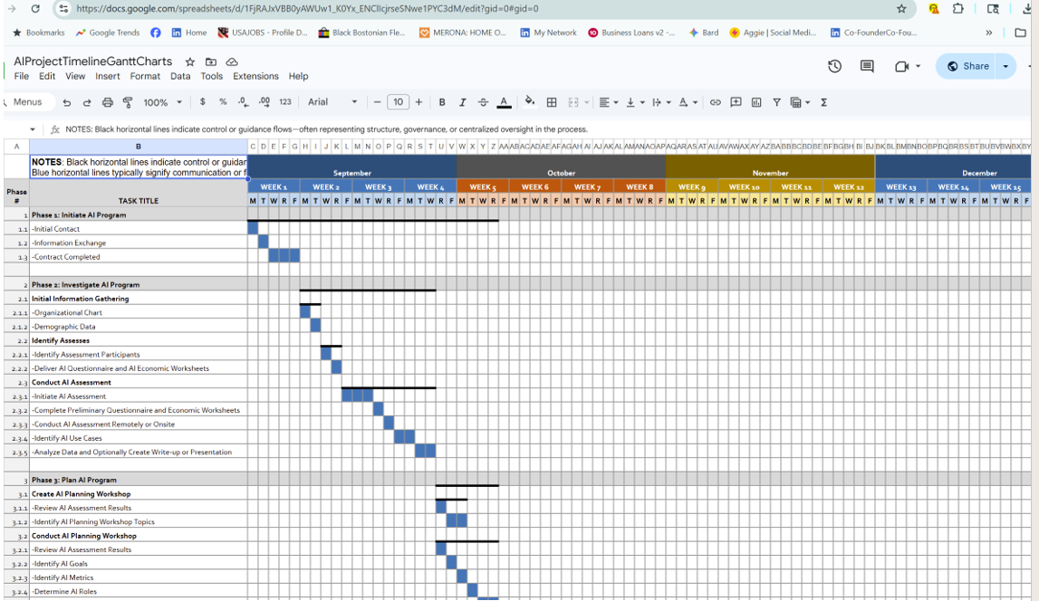Click the Undo icon in toolbar
The image size is (1039, 601).
click(x=66, y=102)
